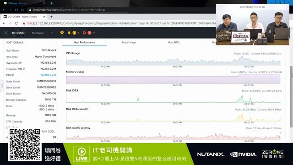Focus the 192.168.2.220:9440 address bar
The height and width of the screenshot is (165, 293).
(127, 23)
